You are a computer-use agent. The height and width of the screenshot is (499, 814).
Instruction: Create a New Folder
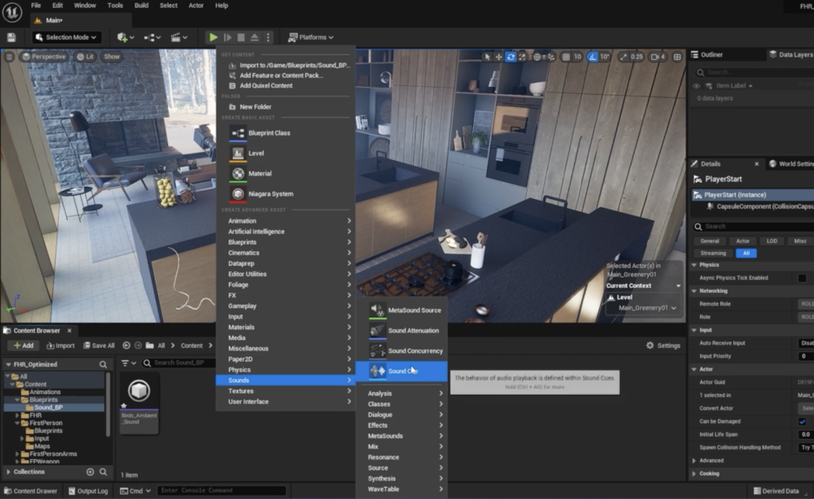click(x=285, y=107)
